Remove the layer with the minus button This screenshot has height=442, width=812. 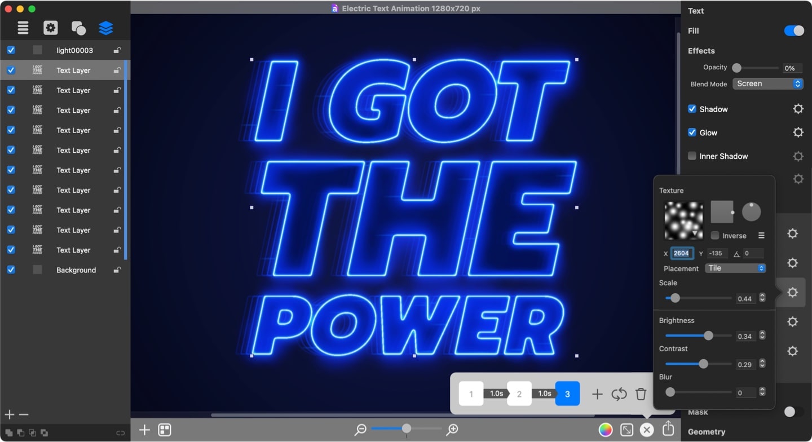tap(24, 415)
